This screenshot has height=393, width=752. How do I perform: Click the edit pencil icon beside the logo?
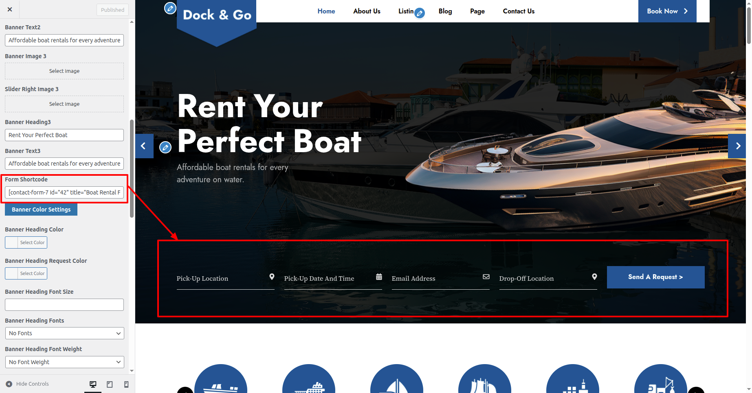[170, 8]
